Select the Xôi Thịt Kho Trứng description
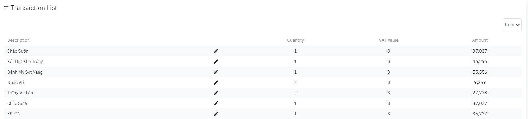 pyautogui.click(x=25, y=61)
